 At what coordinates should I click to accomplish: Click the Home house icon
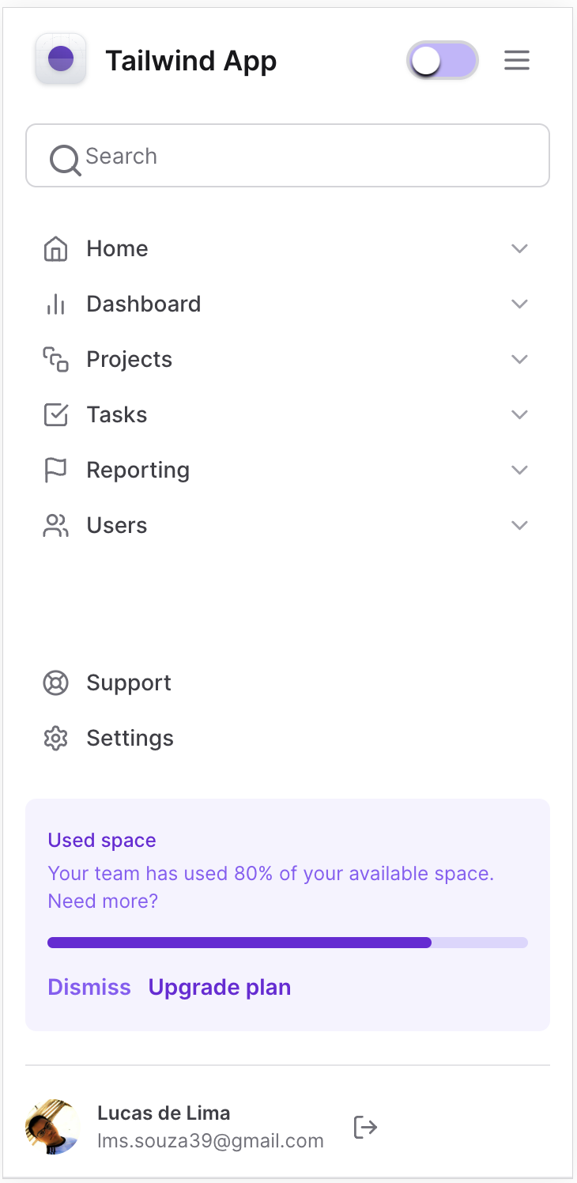(55, 249)
